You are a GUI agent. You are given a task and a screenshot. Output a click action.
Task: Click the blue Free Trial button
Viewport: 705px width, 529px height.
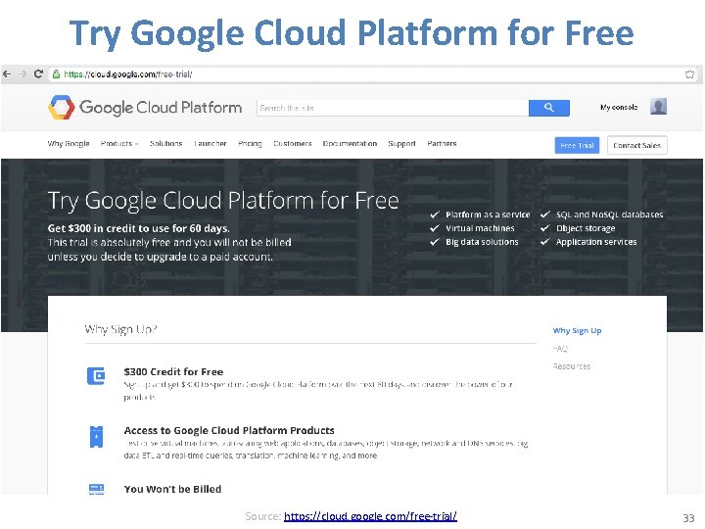tap(577, 145)
